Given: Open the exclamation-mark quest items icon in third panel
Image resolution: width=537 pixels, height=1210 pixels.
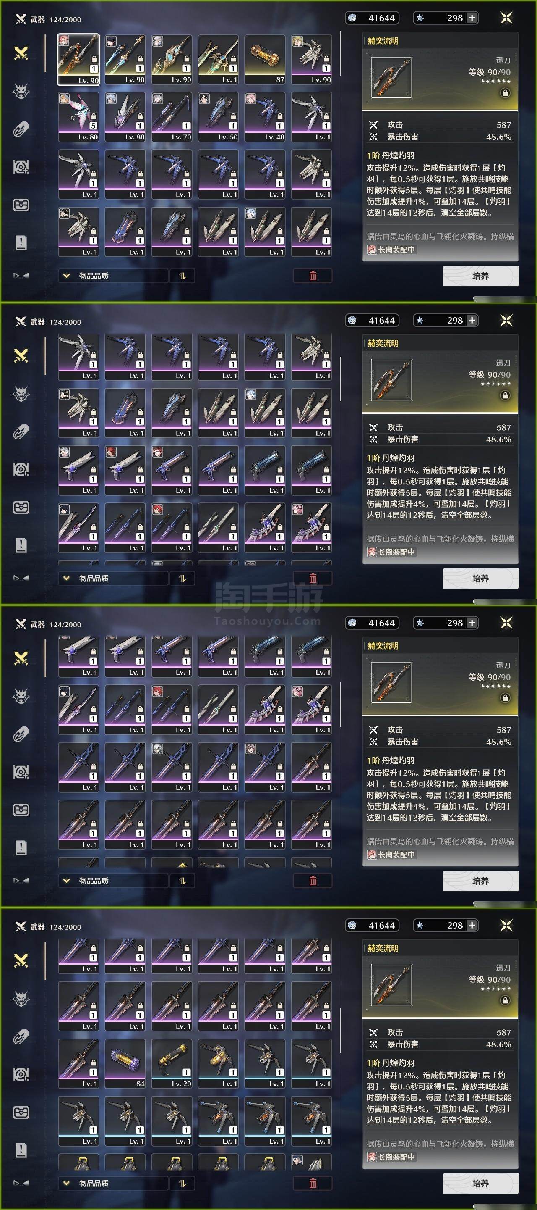Looking at the screenshot, I should pyautogui.click(x=21, y=848).
